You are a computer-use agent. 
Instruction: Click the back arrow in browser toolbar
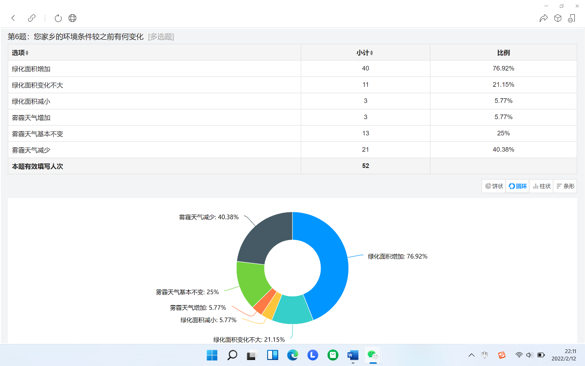[13, 18]
